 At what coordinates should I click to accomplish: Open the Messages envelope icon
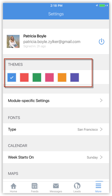tap(56, 186)
